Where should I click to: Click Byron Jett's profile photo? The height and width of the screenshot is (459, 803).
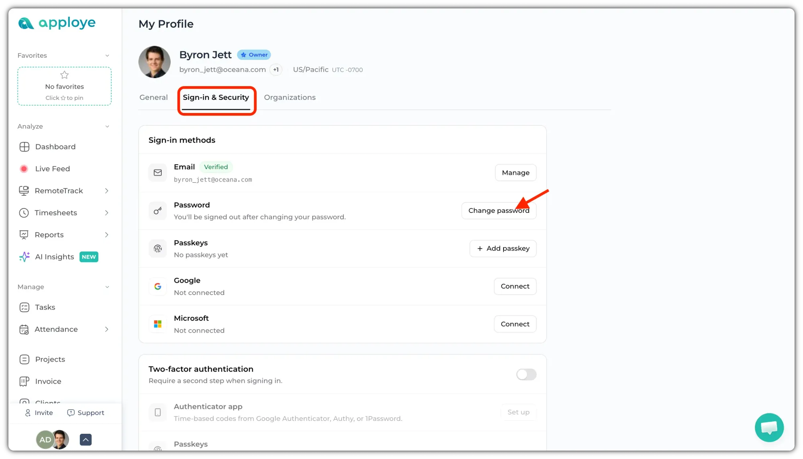pos(155,62)
